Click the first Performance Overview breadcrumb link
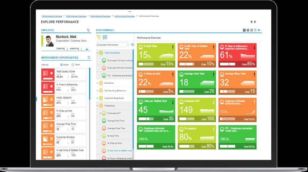The width and height of the screenshot is (308, 172). 52,16
